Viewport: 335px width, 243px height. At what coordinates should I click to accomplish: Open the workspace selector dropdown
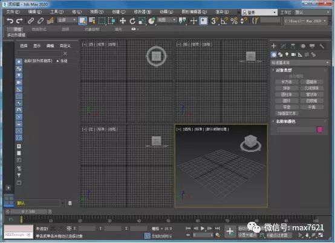312,12
